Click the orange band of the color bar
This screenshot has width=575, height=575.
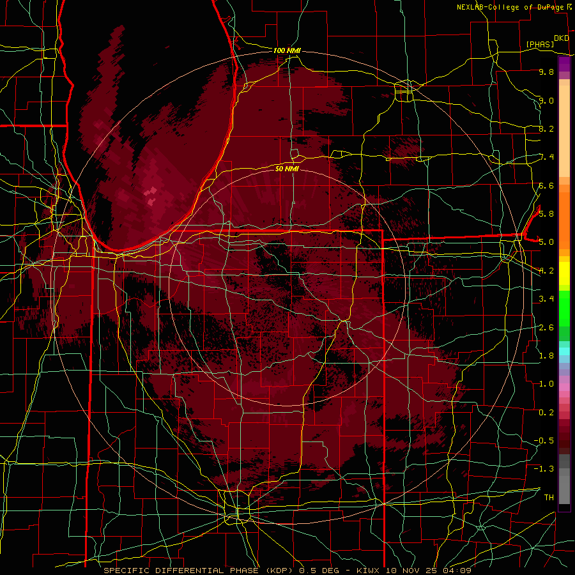tap(564, 221)
